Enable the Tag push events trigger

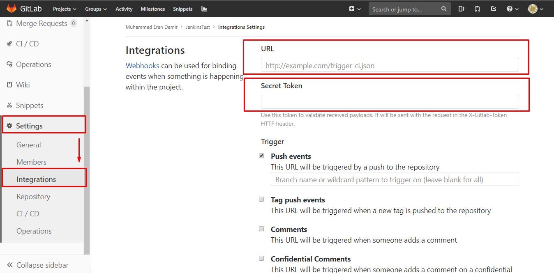click(x=261, y=199)
